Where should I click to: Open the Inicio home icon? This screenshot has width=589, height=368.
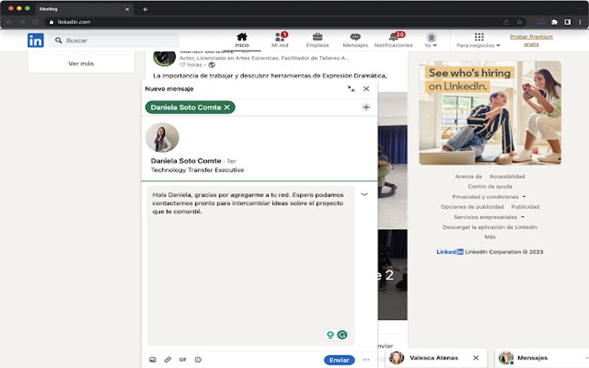242,37
